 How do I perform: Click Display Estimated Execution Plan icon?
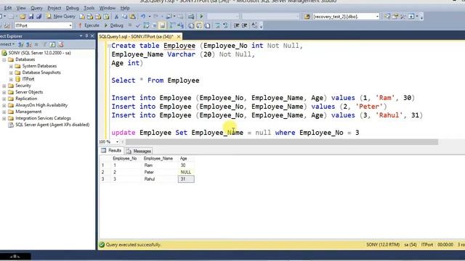click(146, 26)
